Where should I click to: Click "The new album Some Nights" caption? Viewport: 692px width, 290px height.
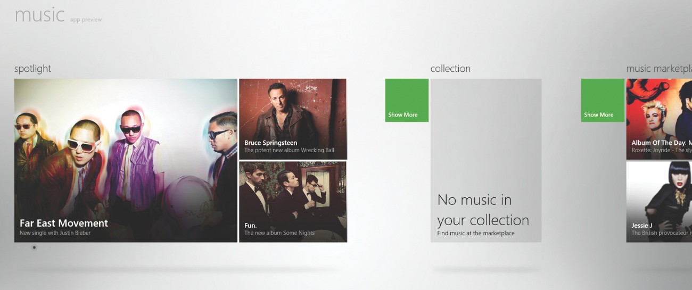tap(279, 233)
